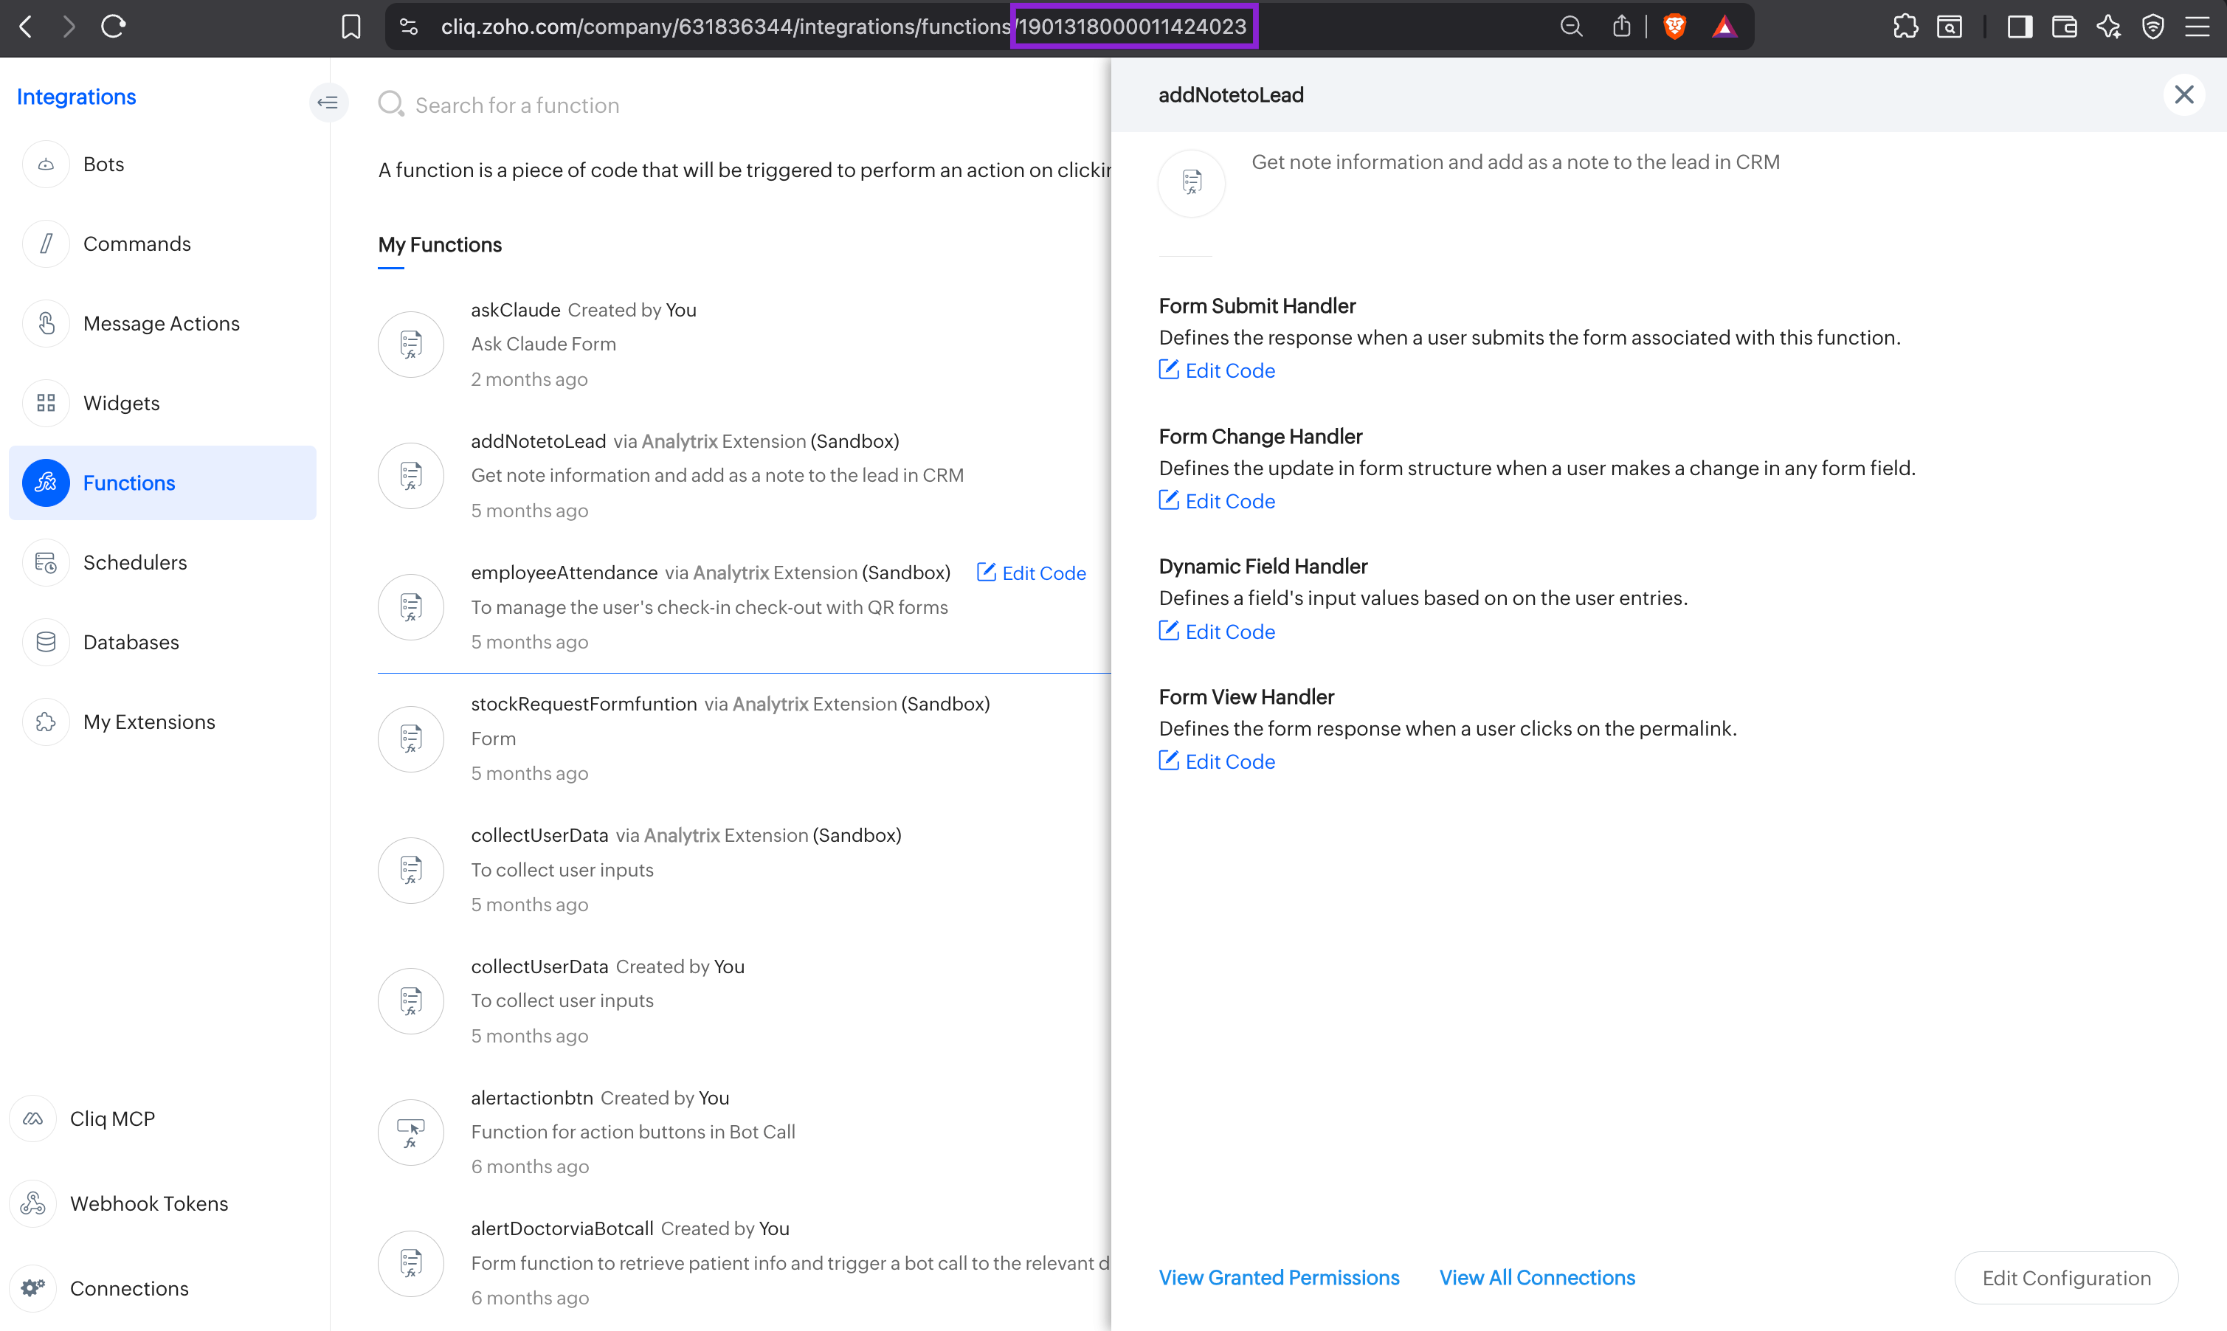
Task: Edit Code for Form View Handler
Action: click(1217, 761)
